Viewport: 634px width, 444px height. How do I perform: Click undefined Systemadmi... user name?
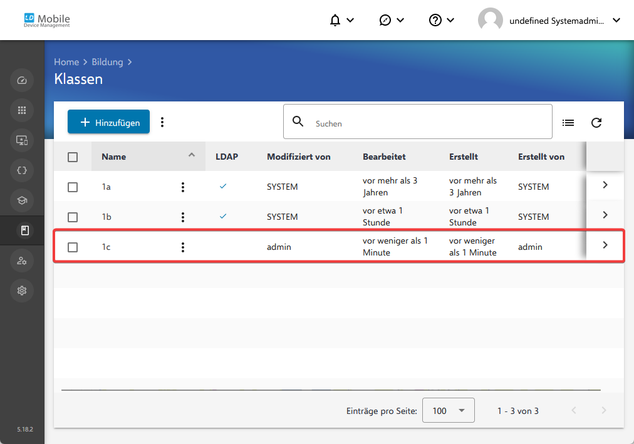tap(556, 21)
